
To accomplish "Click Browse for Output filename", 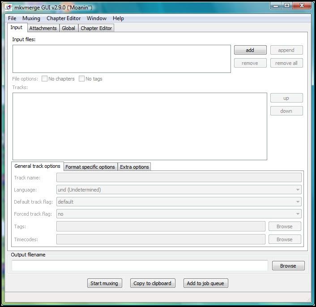I will tap(288, 266).
